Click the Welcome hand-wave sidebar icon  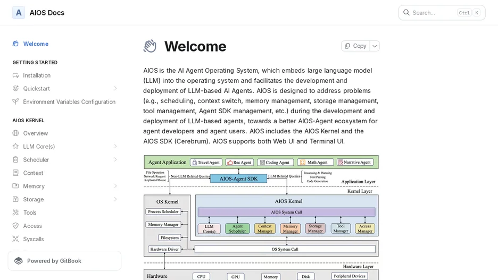(x=15, y=44)
